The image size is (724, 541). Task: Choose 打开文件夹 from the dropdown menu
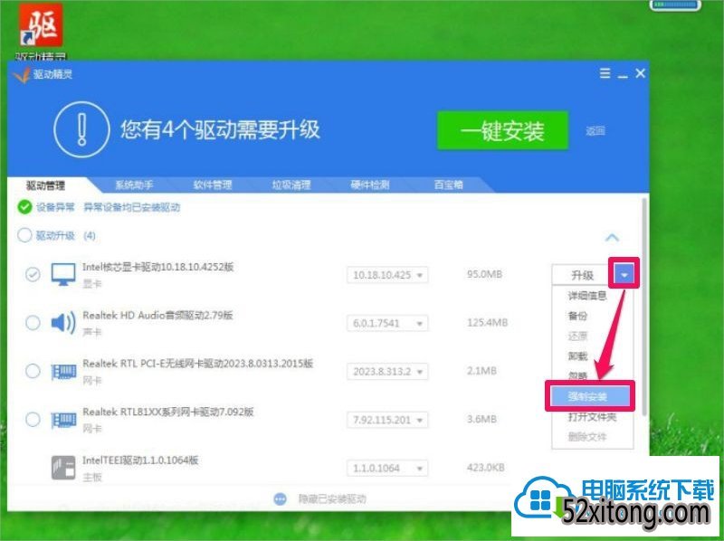(x=592, y=417)
